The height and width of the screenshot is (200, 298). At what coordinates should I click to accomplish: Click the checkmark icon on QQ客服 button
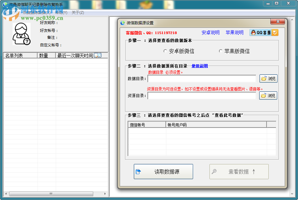[275, 32]
